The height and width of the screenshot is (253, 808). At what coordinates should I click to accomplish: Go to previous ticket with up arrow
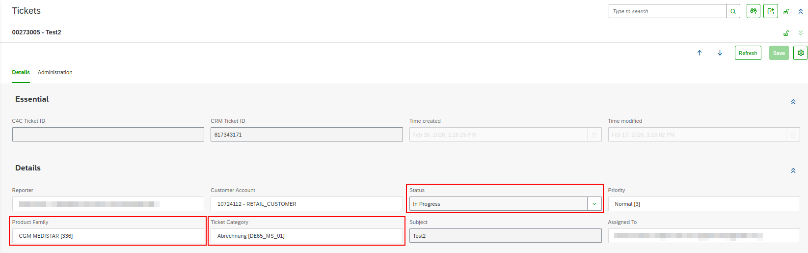tap(700, 53)
